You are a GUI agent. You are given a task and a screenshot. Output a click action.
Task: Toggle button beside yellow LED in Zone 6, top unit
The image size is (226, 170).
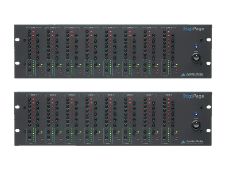pyautogui.click(x=134, y=64)
